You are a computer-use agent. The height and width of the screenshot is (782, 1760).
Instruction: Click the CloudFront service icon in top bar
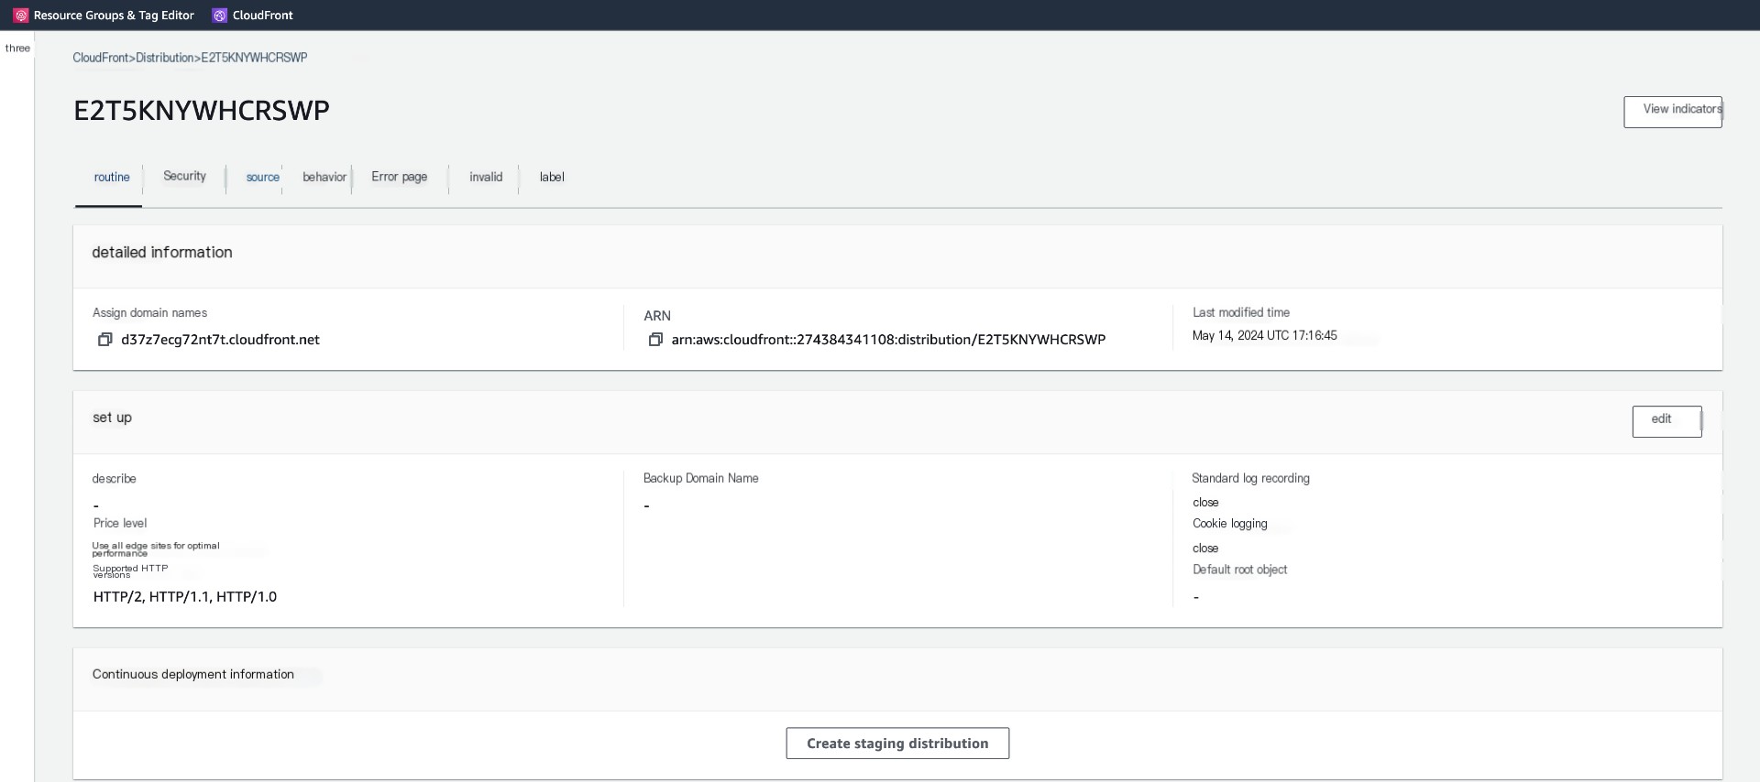220,16
